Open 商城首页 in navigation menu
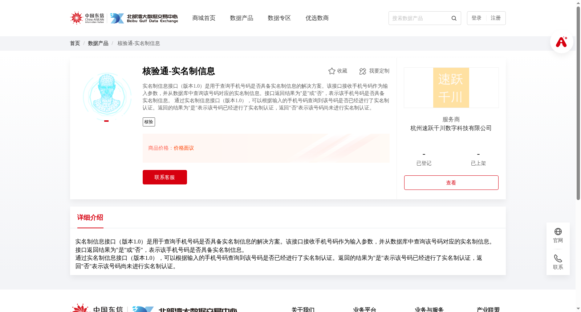The width and height of the screenshot is (581, 312). (204, 18)
